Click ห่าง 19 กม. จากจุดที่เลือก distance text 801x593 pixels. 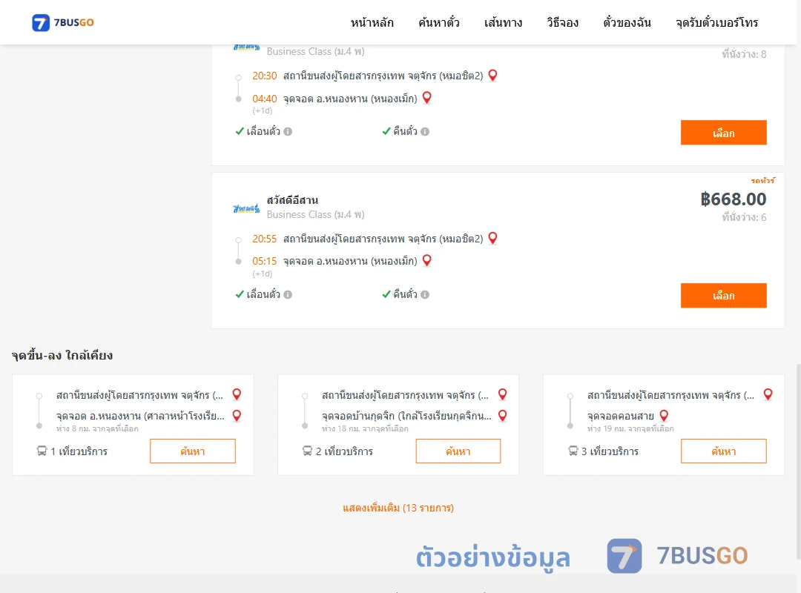pyautogui.click(x=630, y=429)
